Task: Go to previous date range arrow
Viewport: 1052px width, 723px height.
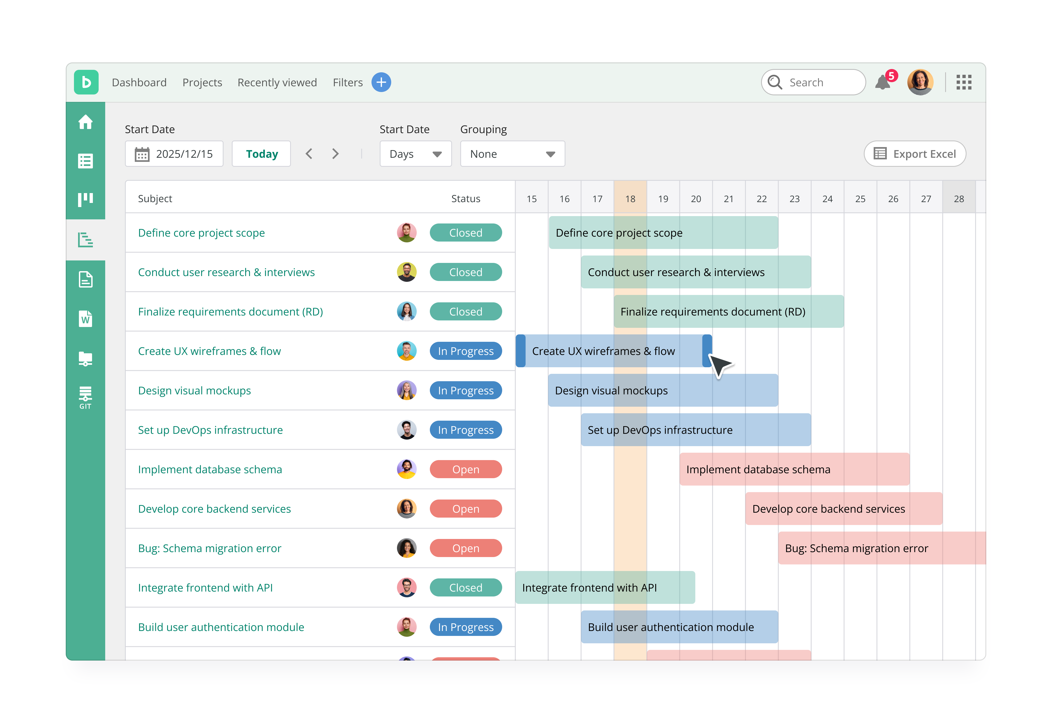Action: click(309, 154)
